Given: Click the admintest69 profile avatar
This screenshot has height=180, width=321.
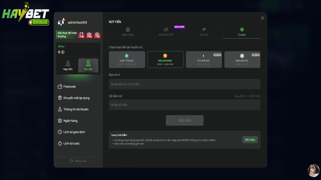Looking at the screenshot, I should tap(61, 22).
